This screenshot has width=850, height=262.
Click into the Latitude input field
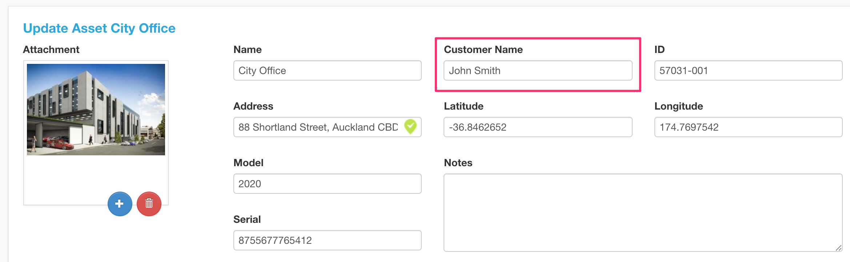(537, 127)
